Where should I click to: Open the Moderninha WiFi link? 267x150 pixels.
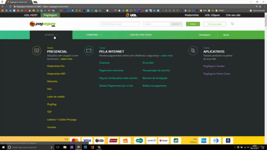(56, 74)
